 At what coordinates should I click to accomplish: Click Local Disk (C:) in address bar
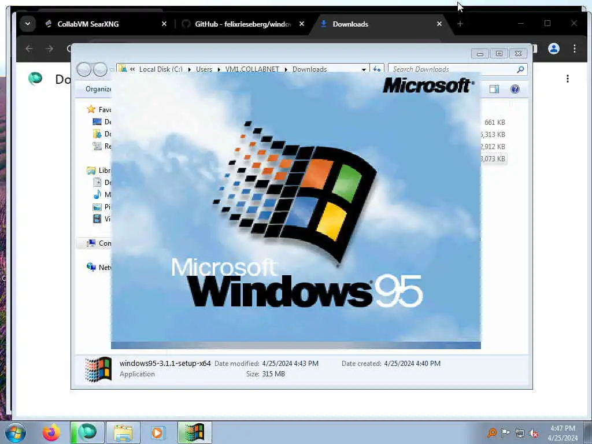coord(161,69)
